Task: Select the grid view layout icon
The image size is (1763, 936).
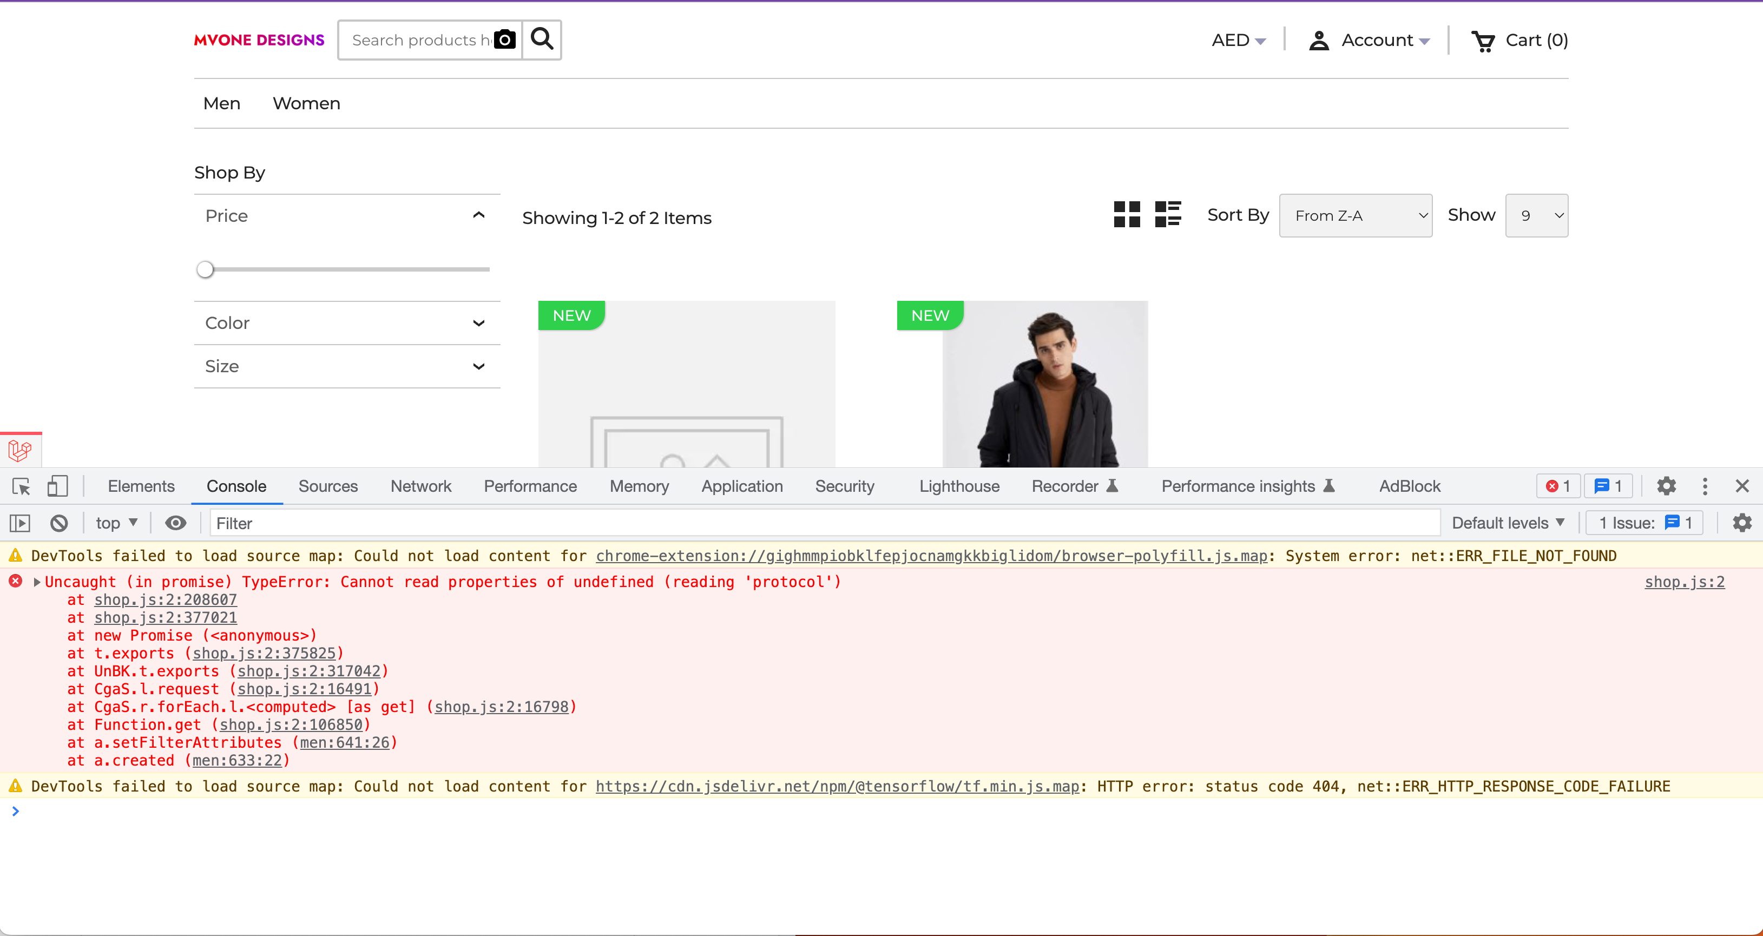Action: point(1126,214)
